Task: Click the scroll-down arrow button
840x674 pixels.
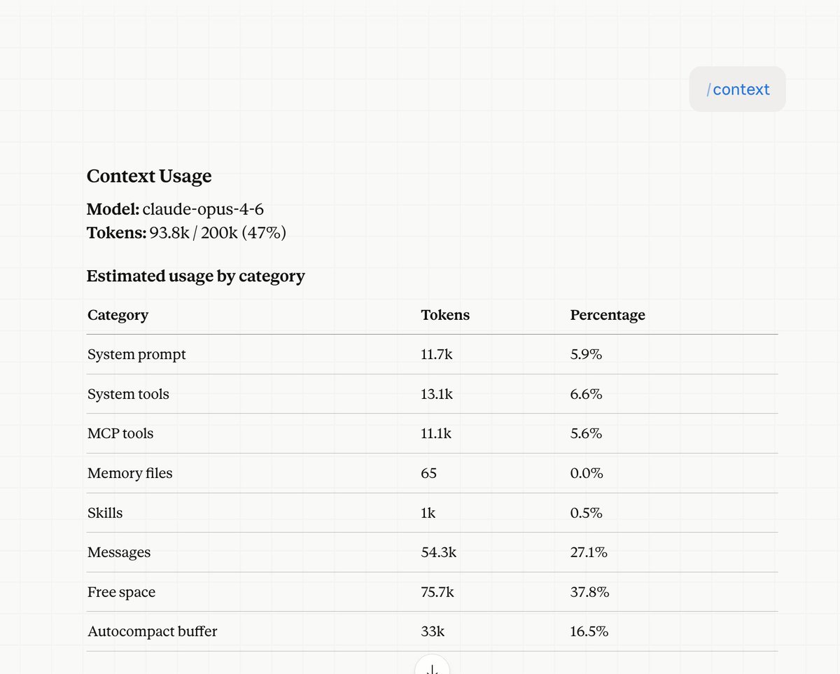Action: [x=432, y=666]
